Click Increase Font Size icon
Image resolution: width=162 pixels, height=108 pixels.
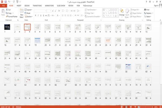coord(53,11)
